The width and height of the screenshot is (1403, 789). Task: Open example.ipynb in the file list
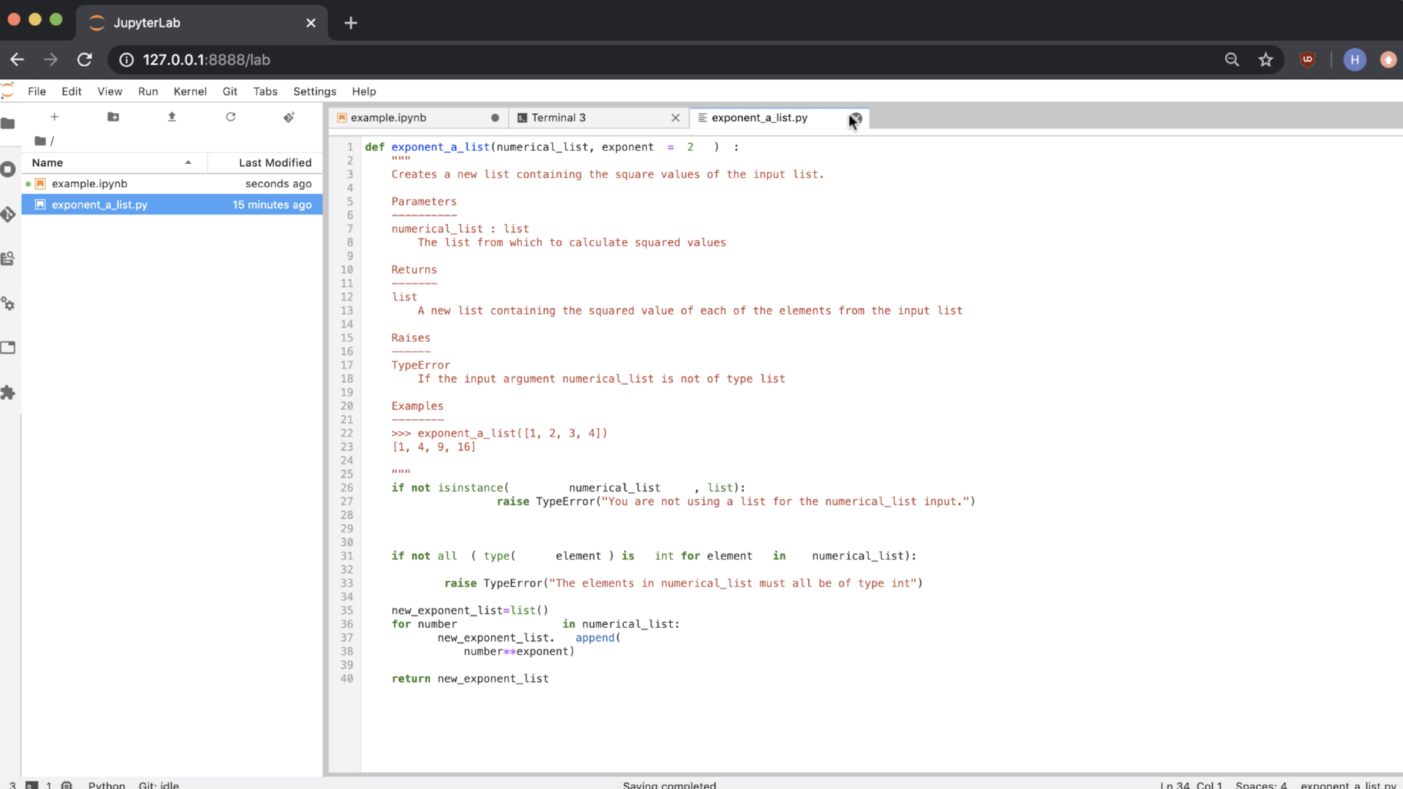tap(89, 184)
